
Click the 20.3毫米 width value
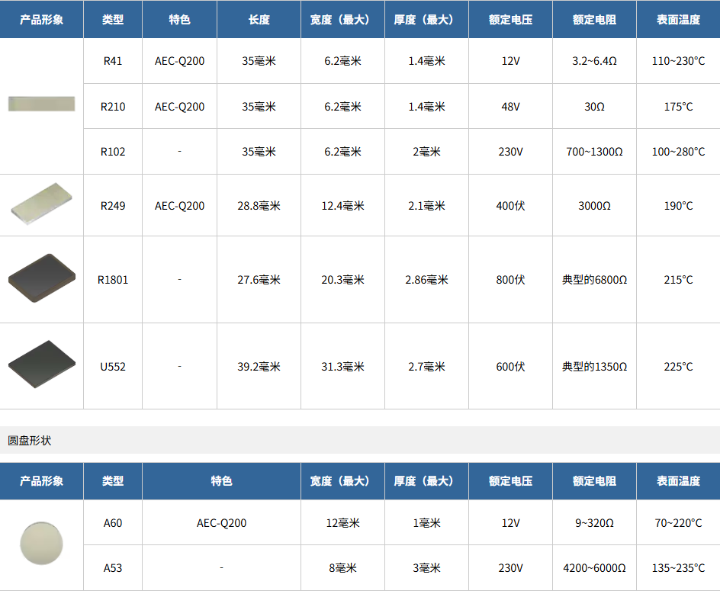343,280
